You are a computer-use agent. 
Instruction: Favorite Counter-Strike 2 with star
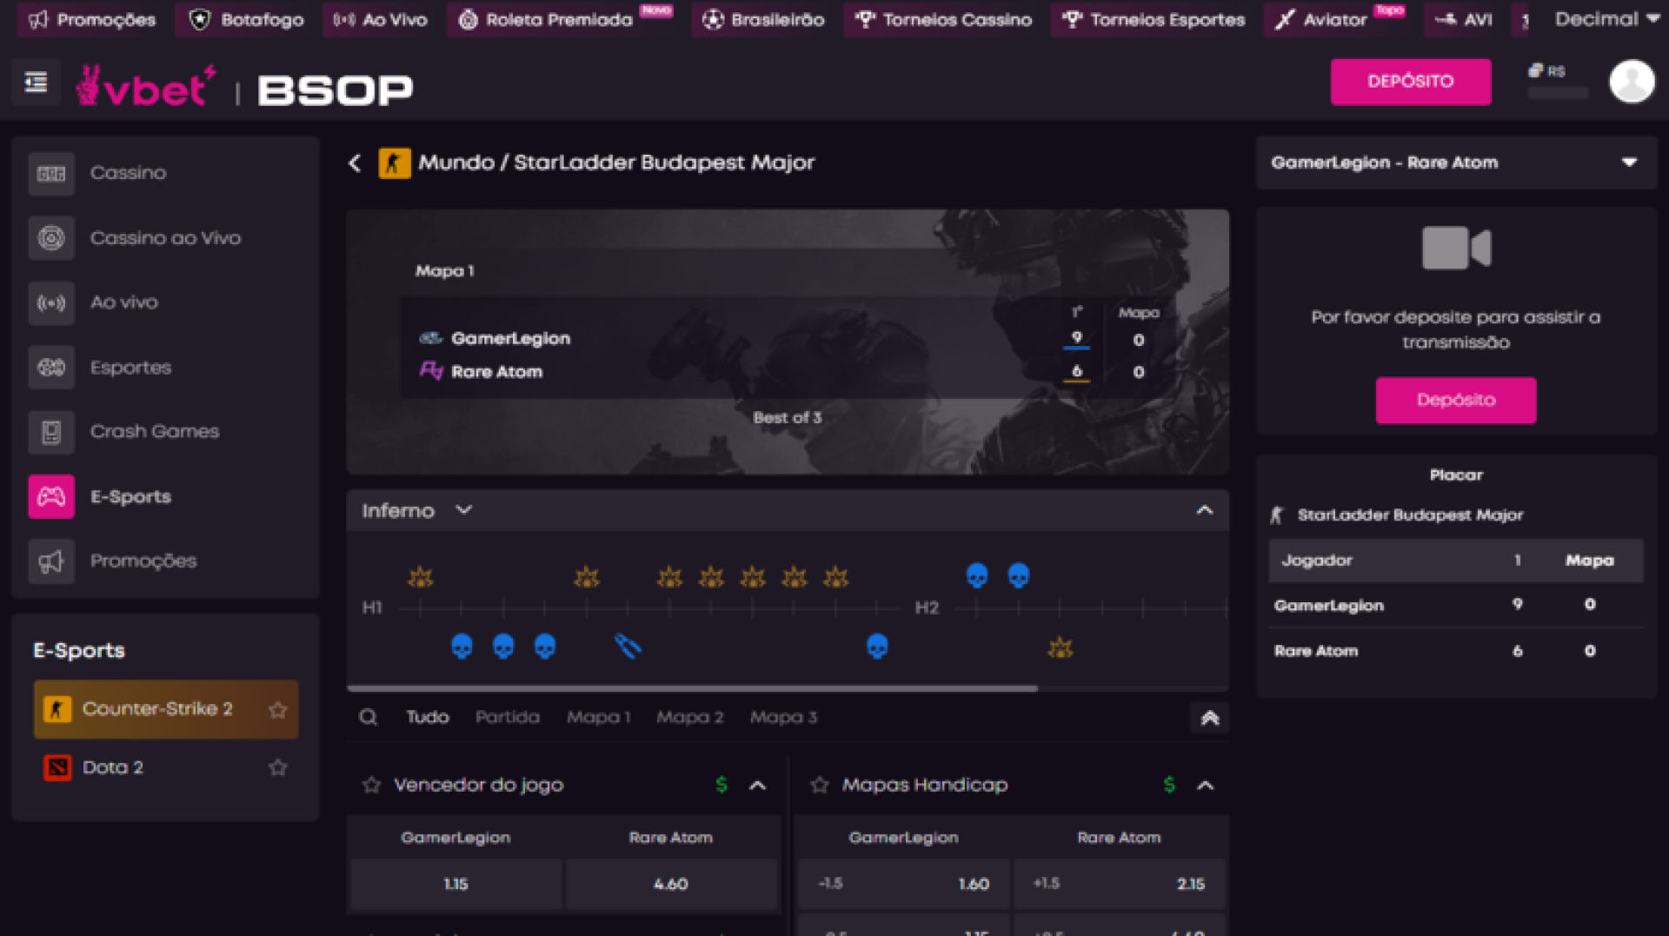coord(278,710)
